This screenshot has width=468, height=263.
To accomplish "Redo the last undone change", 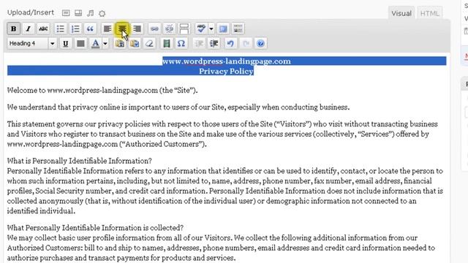I will point(246,44).
